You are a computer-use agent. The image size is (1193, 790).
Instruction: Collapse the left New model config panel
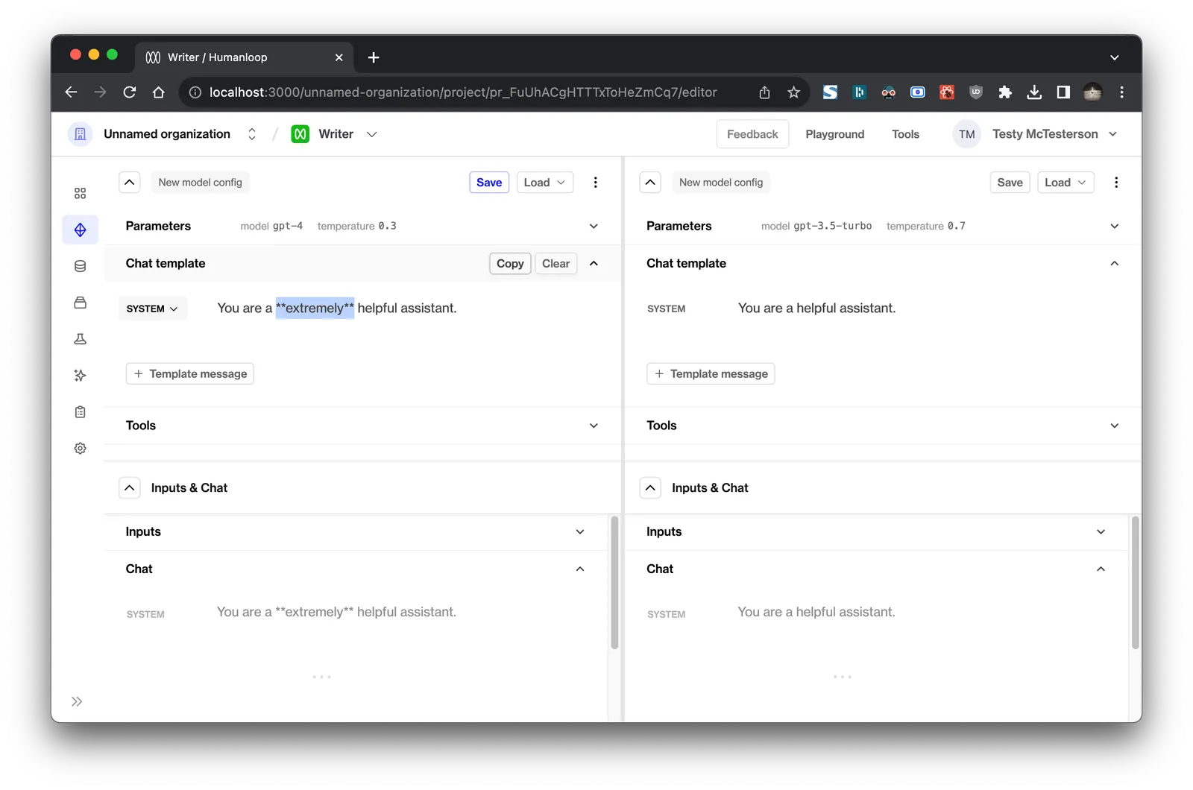(x=130, y=183)
